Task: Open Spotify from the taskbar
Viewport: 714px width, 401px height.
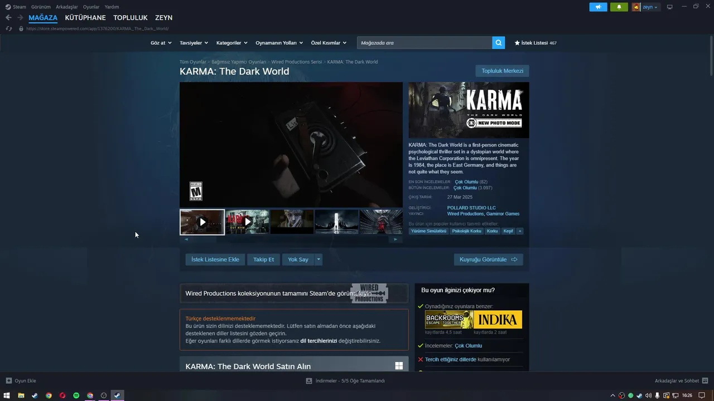Action: pyautogui.click(x=76, y=395)
